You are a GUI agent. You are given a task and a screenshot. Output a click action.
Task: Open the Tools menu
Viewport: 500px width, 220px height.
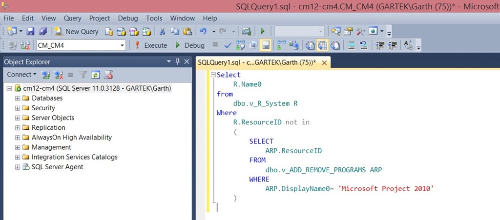(154, 18)
